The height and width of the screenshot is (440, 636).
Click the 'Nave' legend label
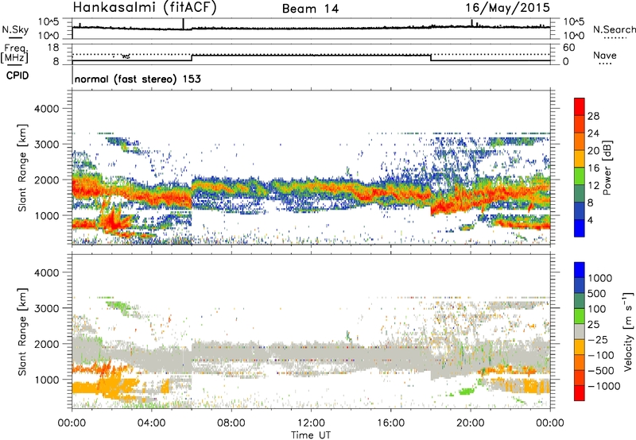pyautogui.click(x=605, y=56)
